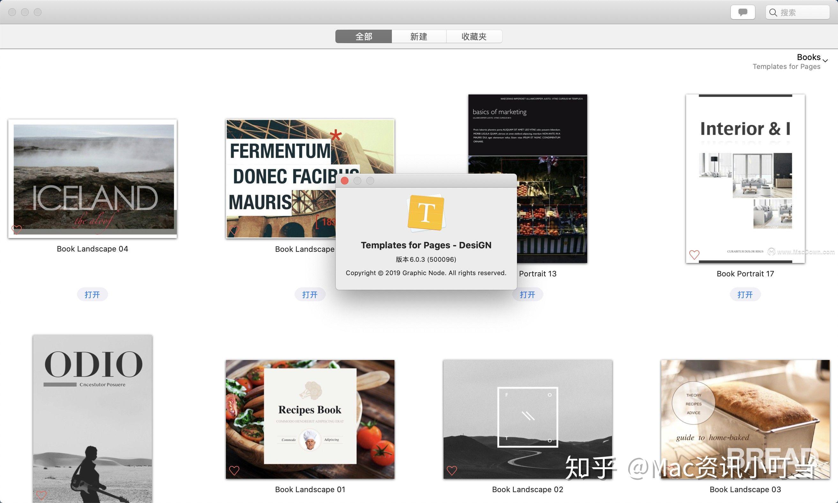
Task: Select the 新建 tab
Action: tap(419, 36)
